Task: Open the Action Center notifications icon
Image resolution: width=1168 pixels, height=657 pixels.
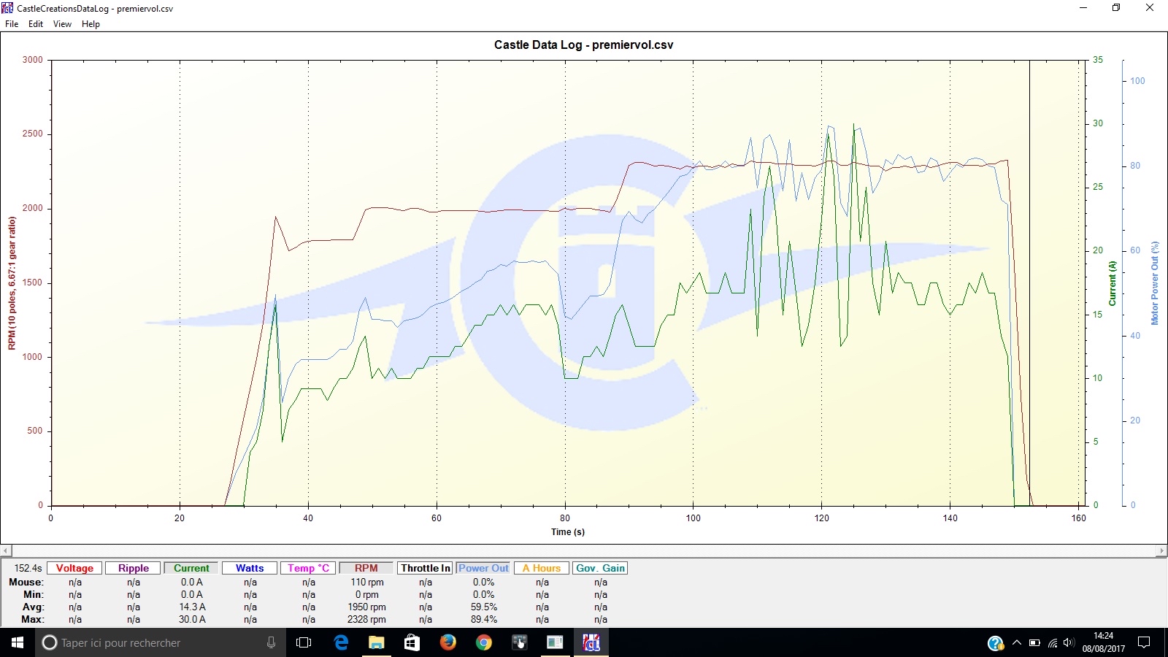Action: coord(1144,642)
